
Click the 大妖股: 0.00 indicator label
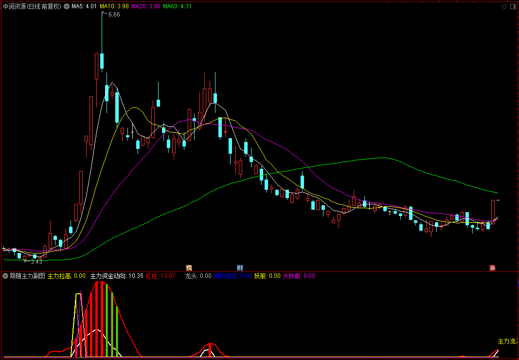point(299,276)
